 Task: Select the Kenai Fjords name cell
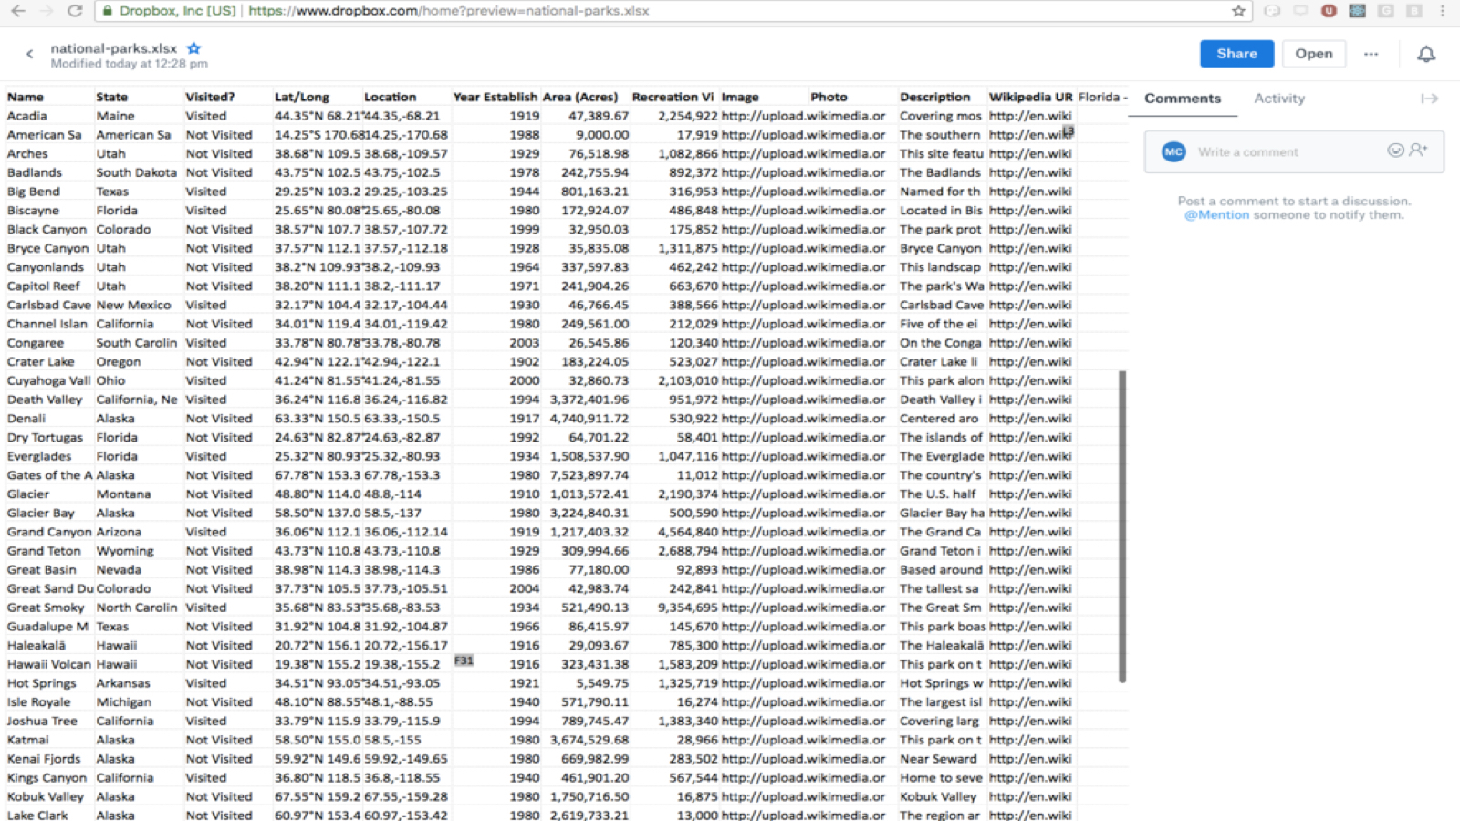[x=44, y=759]
